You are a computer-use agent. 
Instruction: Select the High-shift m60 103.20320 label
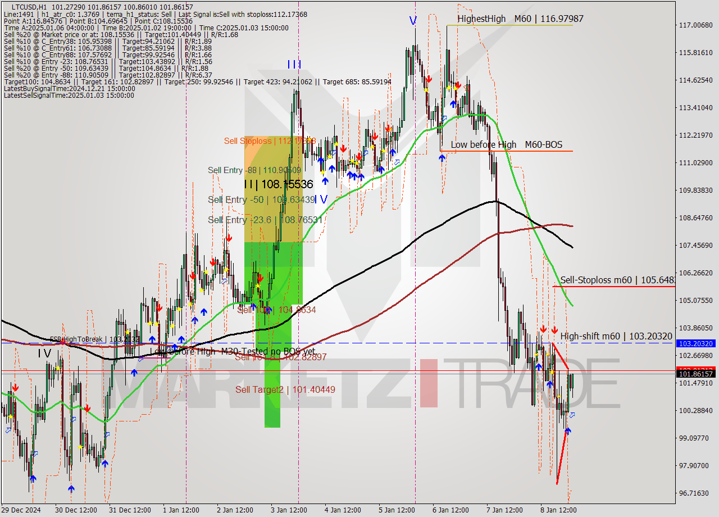point(616,336)
